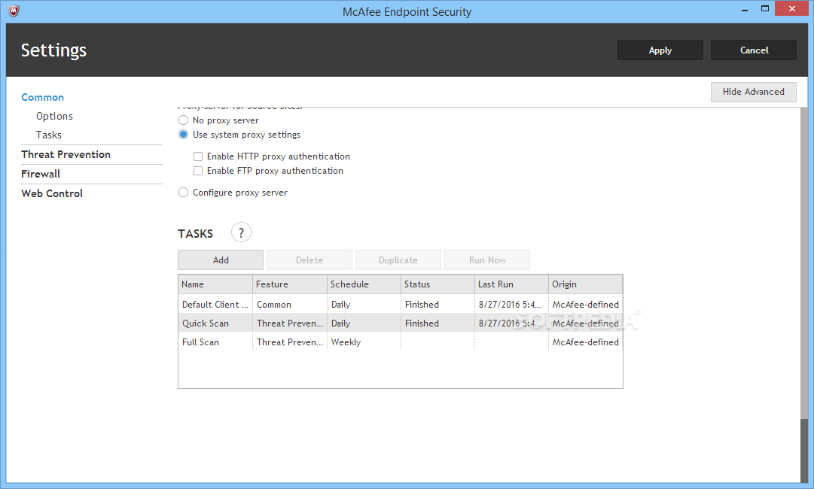Open the Common settings section
814x489 pixels.
[43, 98]
